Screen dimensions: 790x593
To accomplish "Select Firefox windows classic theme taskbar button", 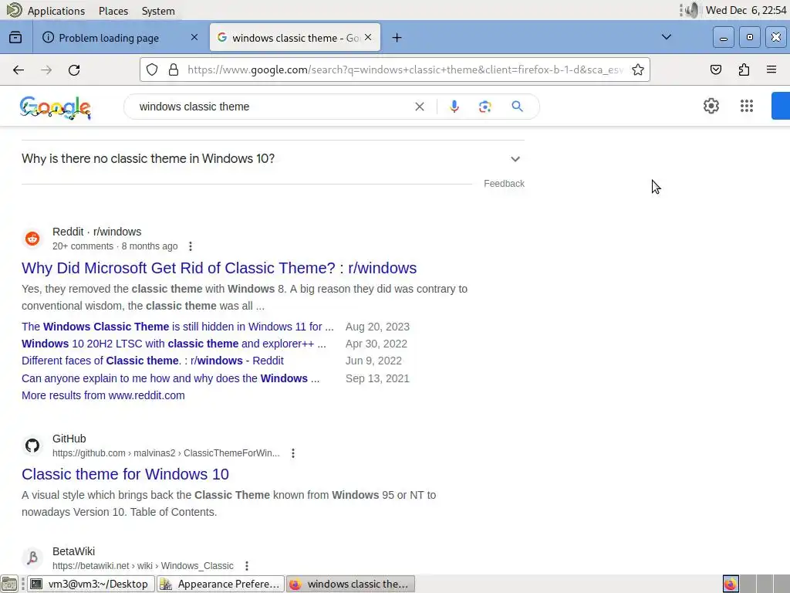I will [x=351, y=584].
